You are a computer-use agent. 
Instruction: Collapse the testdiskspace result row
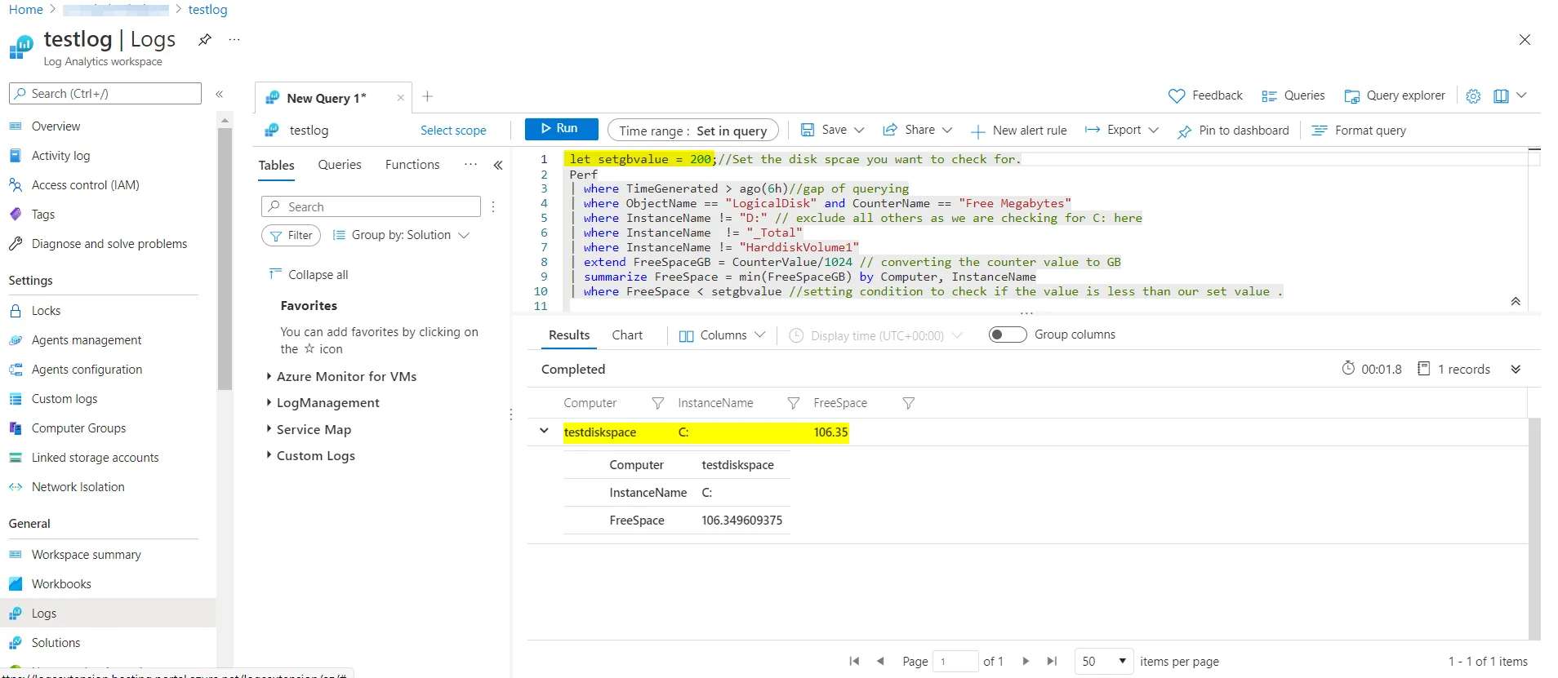coord(544,431)
